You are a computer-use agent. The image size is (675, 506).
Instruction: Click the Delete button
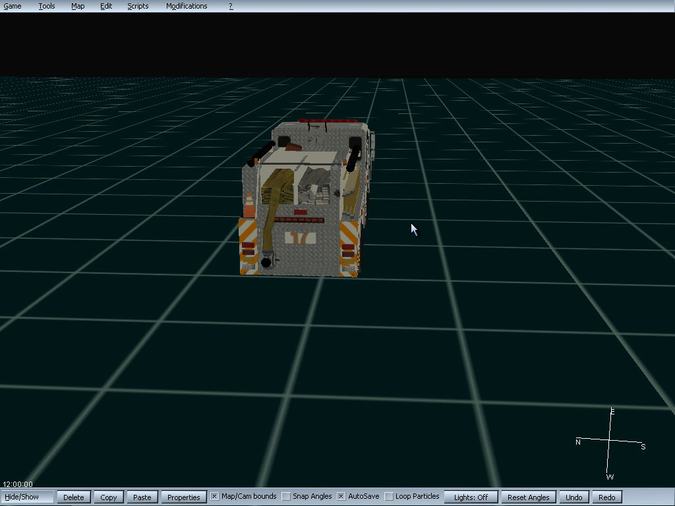point(74,497)
